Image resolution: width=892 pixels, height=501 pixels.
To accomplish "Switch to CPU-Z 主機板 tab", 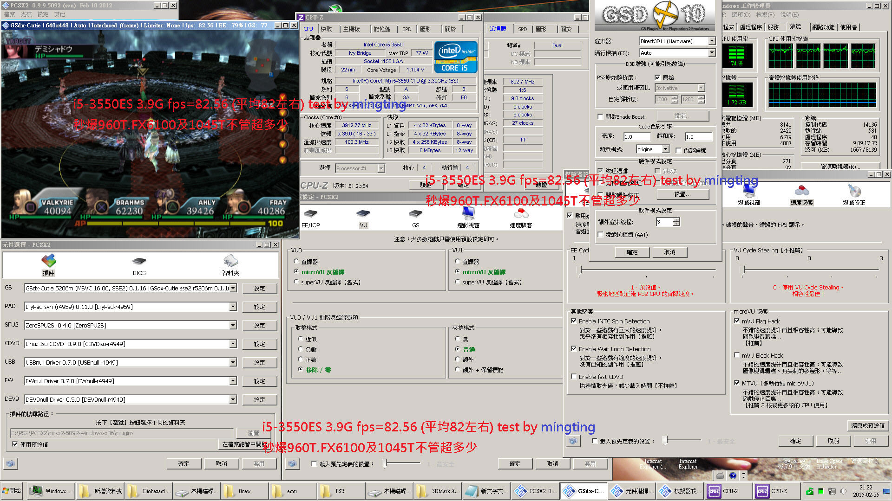I will click(x=351, y=29).
